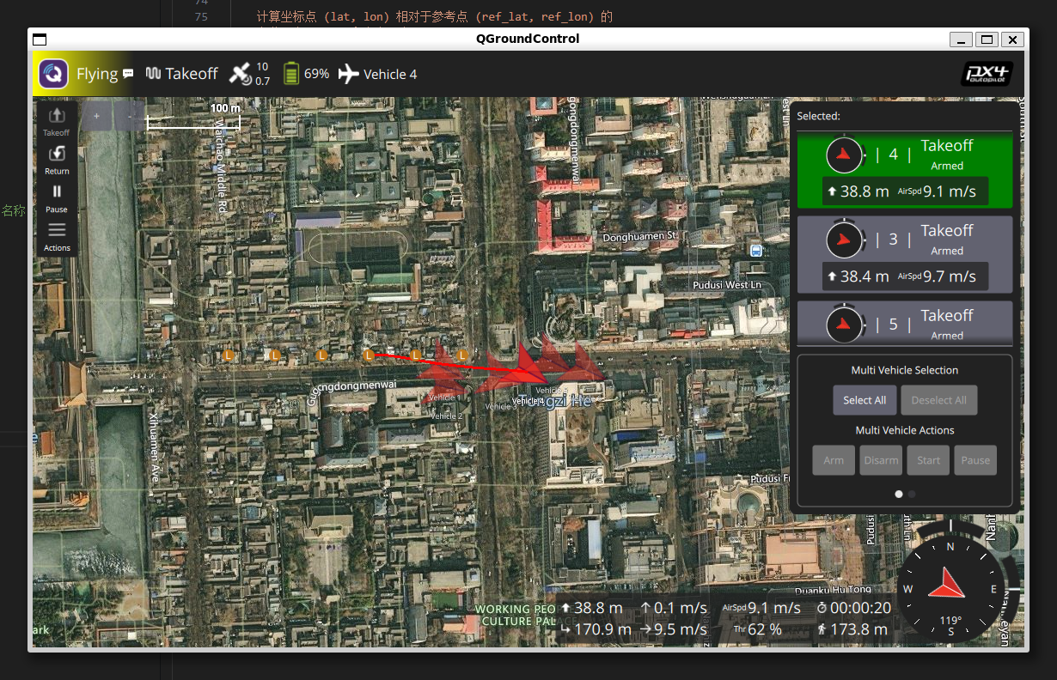Click the multi-vehicle Pause button

click(975, 460)
